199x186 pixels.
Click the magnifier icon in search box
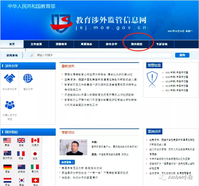tap(32, 55)
